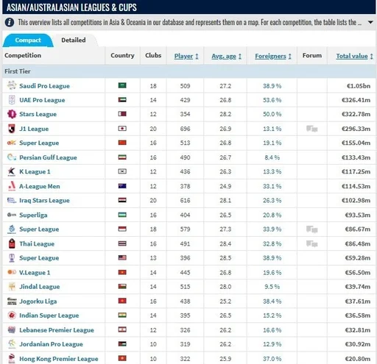Click the India flag in Indian Super League row

pyautogui.click(x=122, y=315)
